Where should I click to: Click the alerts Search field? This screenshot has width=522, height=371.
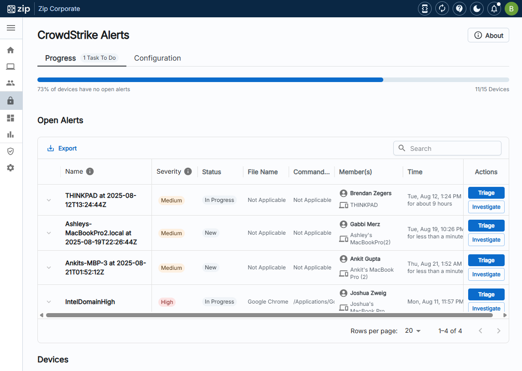coord(453,149)
